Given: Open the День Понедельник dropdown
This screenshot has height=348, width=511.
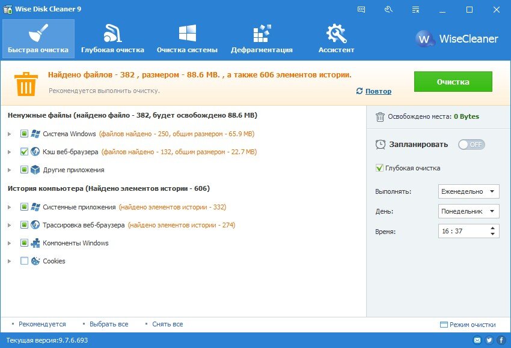Looking at the screenshot, I should pos(469,211).
